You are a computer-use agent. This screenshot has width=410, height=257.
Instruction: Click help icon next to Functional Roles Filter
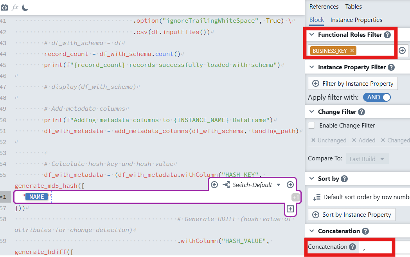pos(387,35)
